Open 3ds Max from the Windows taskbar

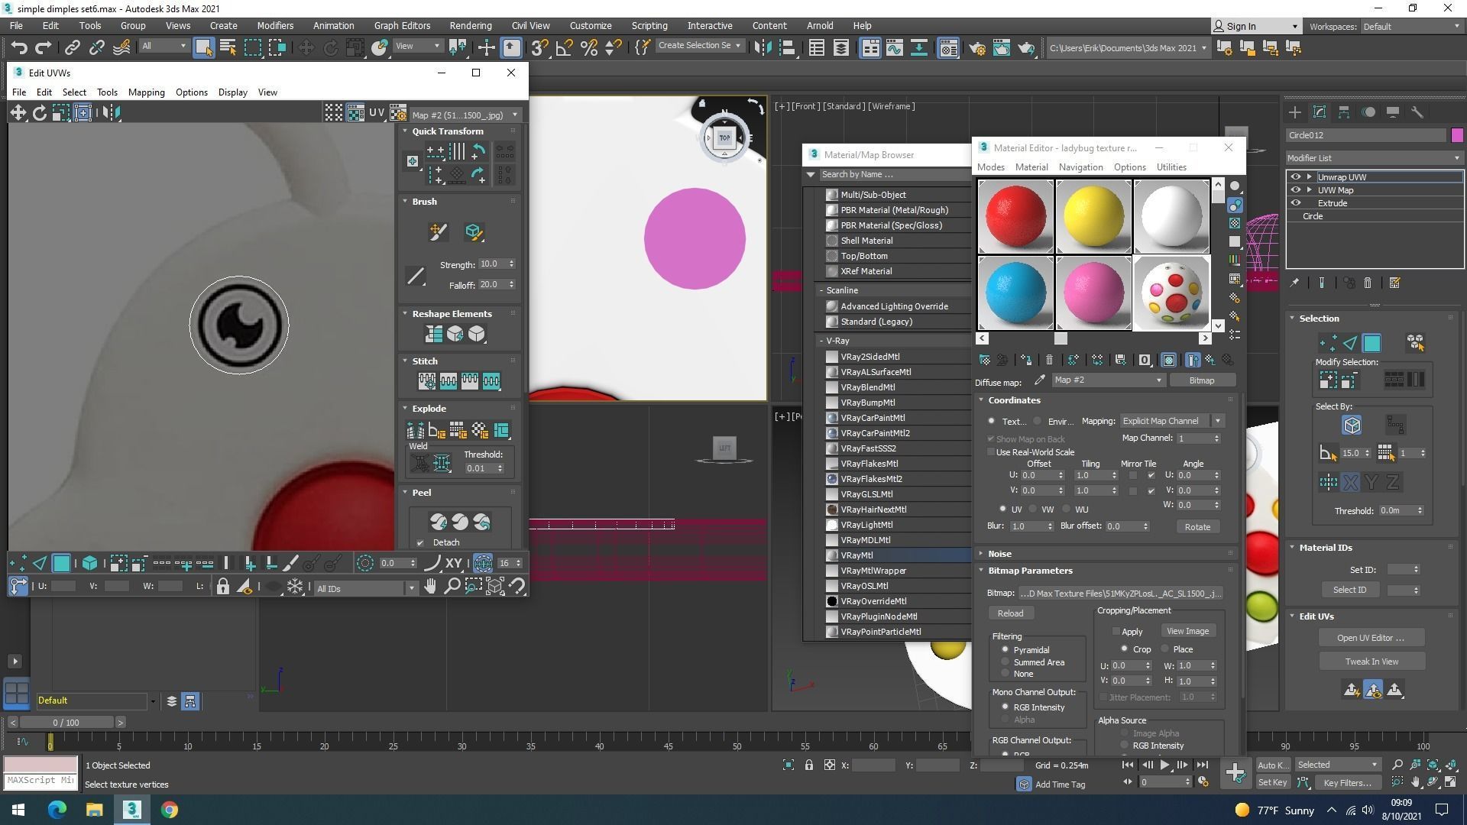click(131, 810)
